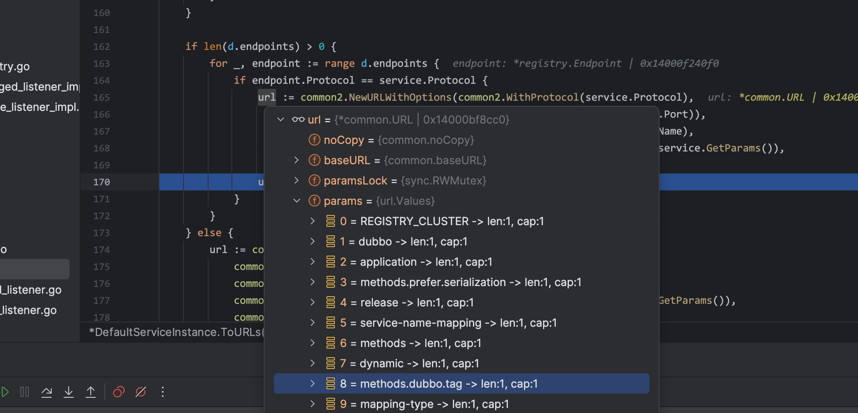Click the else keyword on line 173
This screenshot has width=858, height=413.
point(209,233)
